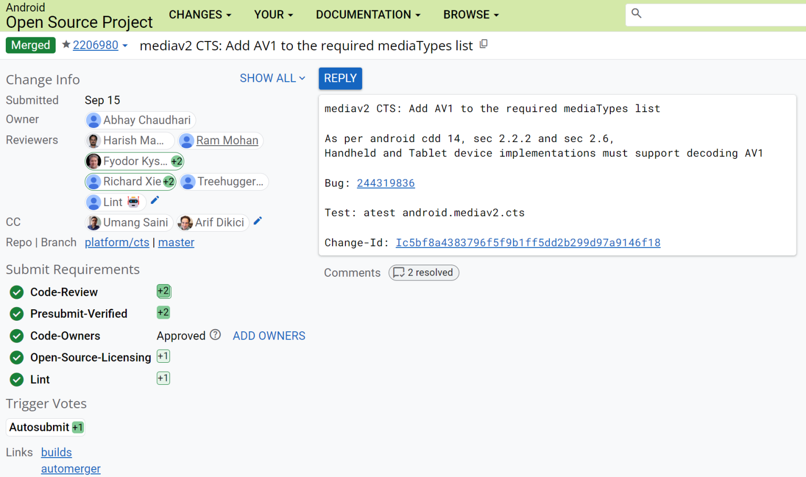Open the master branch link
This screenshot has height=477, width=806.
[176, 242]
